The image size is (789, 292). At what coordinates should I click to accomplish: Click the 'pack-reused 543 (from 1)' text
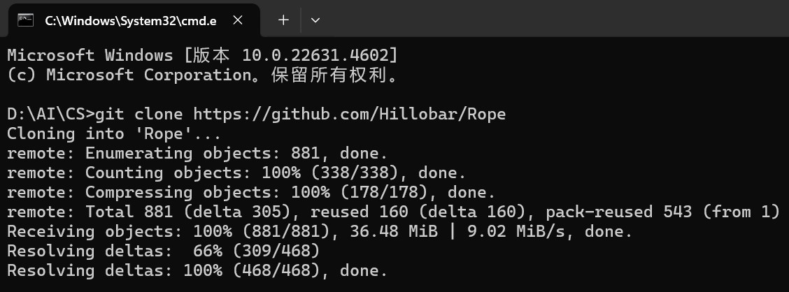pyautogui.click(x=662, y=212)
